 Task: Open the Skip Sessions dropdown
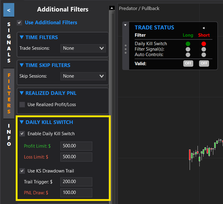(83, 76)
